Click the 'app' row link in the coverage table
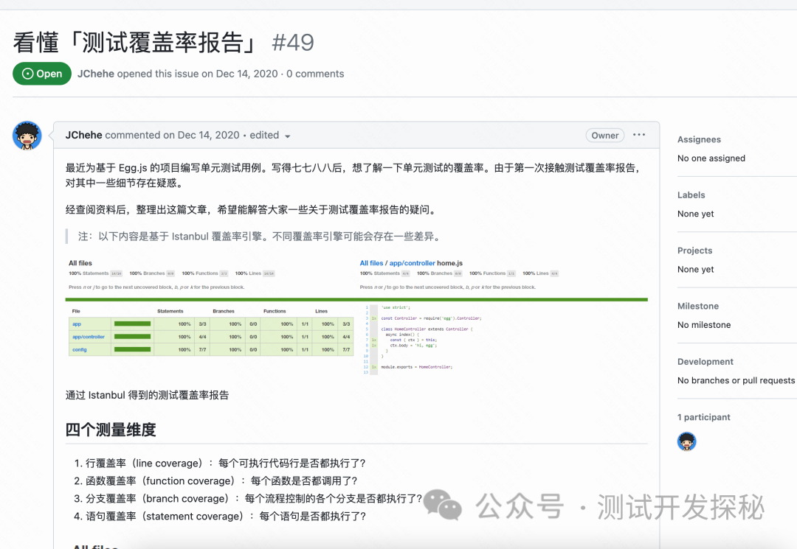This screenshot has height=549, width=797. 77,324
